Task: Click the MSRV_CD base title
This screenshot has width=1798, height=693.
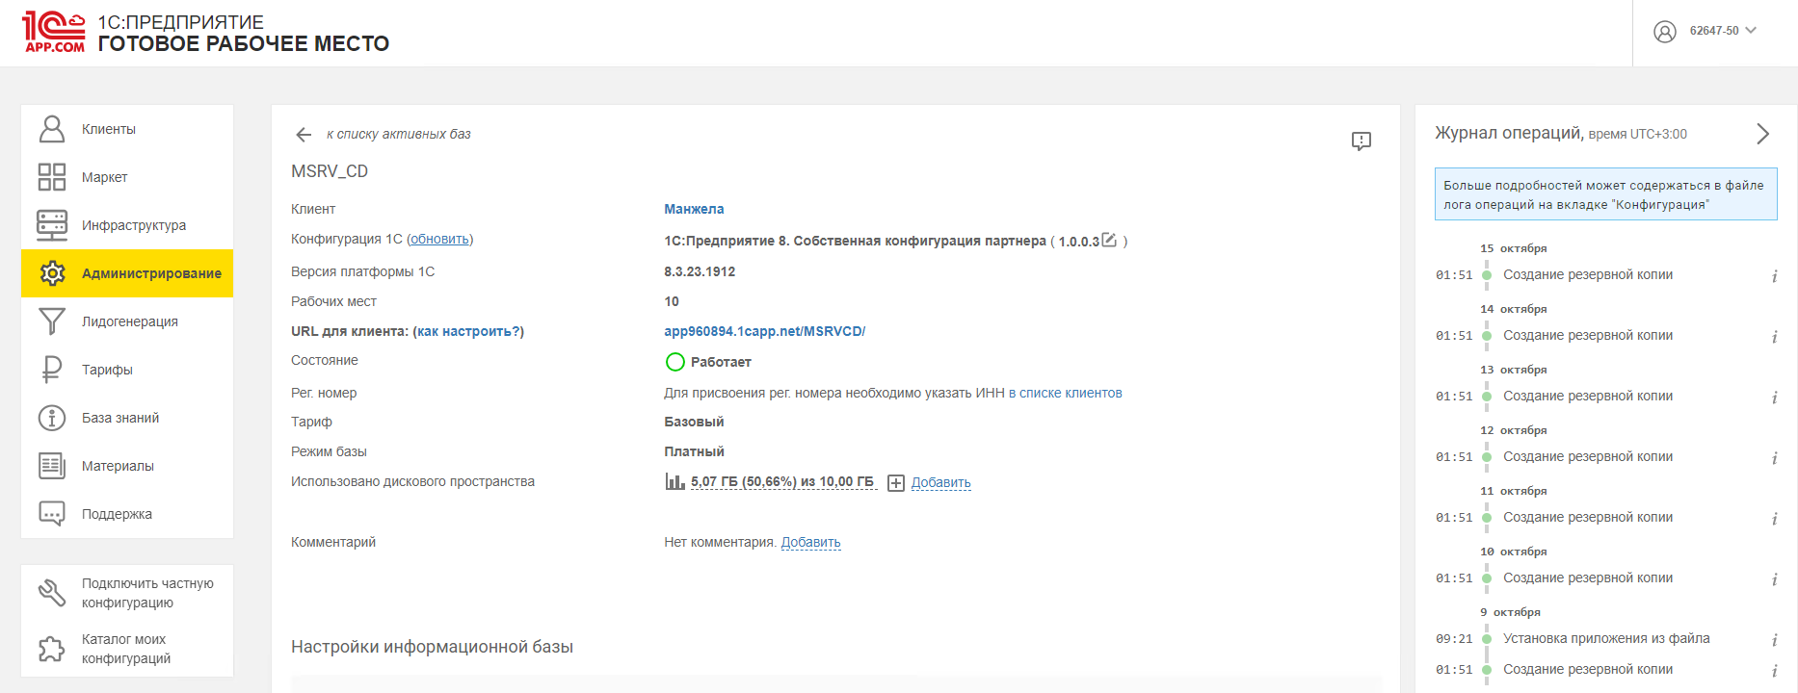Action: (x=330, y=171)
